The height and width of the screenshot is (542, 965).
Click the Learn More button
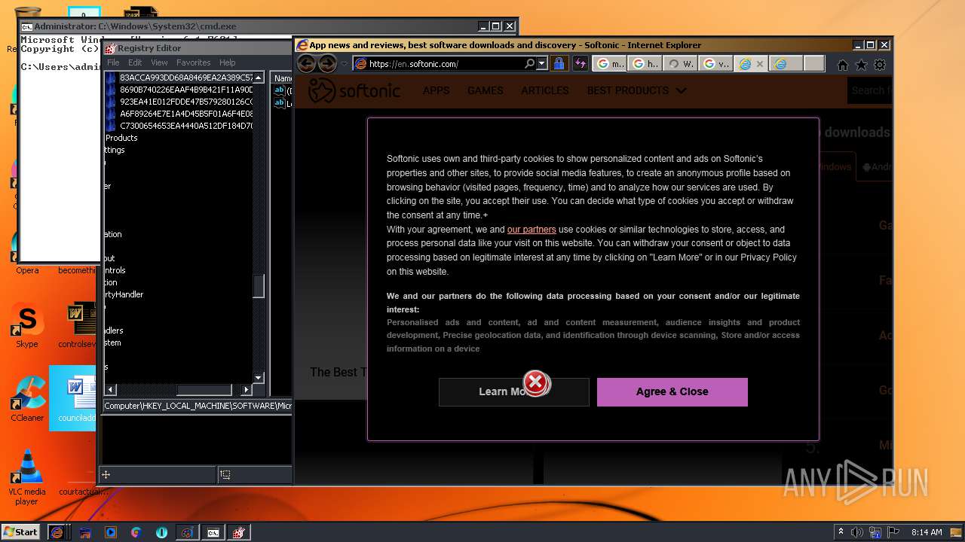(x=514, y=391)
